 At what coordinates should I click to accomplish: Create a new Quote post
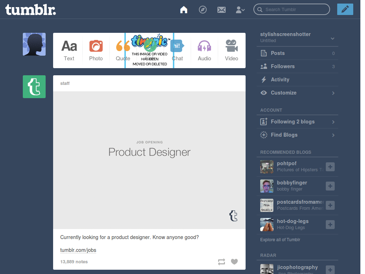[x=123, y=50]
